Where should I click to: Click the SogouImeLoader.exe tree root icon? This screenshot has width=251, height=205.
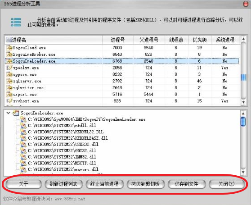point(16,113)
